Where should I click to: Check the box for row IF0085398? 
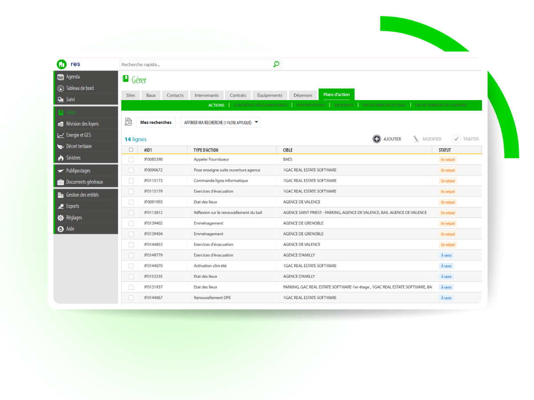(131, 160)
